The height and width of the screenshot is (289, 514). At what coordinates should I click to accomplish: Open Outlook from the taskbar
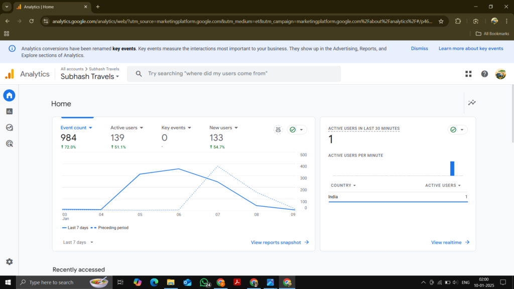pyautogui.click(x=188, y=282)
